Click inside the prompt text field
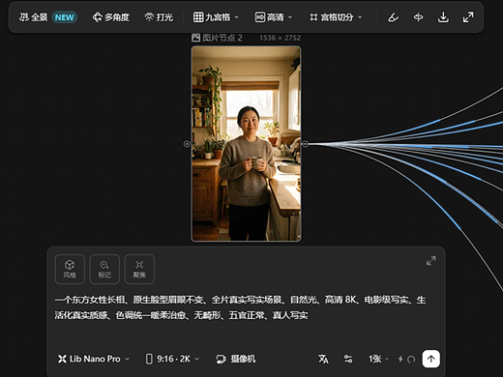 pyautogui.click(x=240, y=307)
